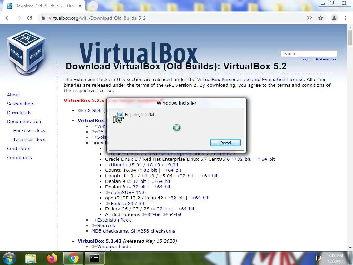Open the openSUSE 15.0 link
Image resolution: width=353 pixels, height=265 pixels.
click(128, 193)
